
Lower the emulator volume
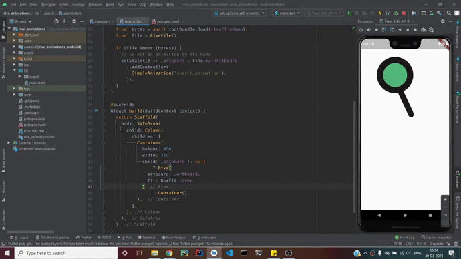pyautogui.click(x=376, y=30)
